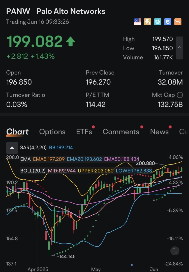Tap the Palo Alto Networks company name
The height and width of the screenshot is (272, 189).
click(x=71, y=11)
